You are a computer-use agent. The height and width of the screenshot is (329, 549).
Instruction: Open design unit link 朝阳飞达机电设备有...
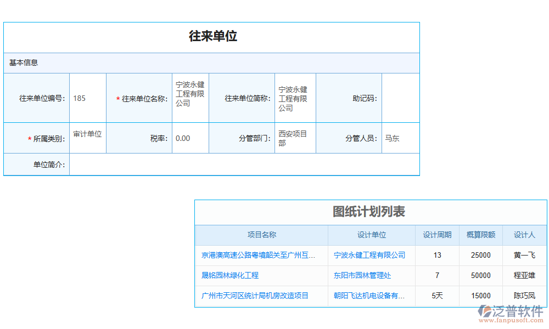tap(369, 296)
